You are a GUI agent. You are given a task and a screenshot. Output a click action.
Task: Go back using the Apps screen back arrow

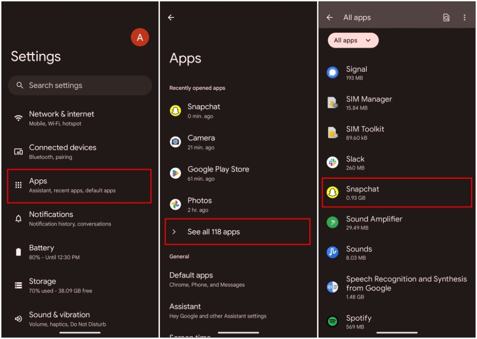pos(171,18)
